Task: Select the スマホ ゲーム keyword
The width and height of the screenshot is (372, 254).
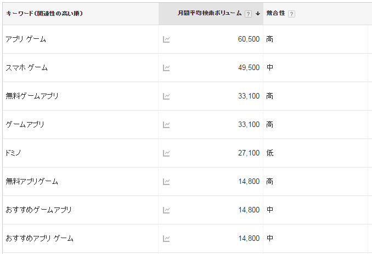Action: click(26, 67)
